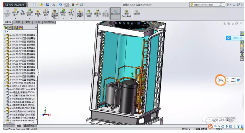This screenshot has width=245, height=133.
Task: Click the Rebuild traffic light icon
Action: point(73,5)
